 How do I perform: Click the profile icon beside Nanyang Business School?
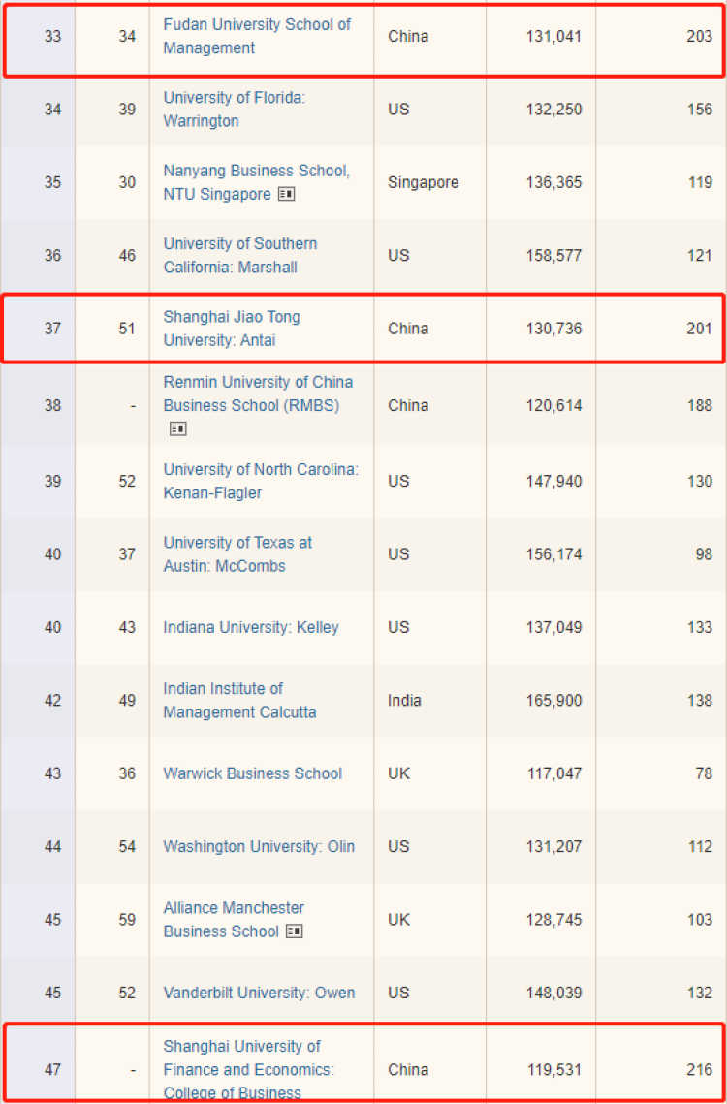(286, 194)
